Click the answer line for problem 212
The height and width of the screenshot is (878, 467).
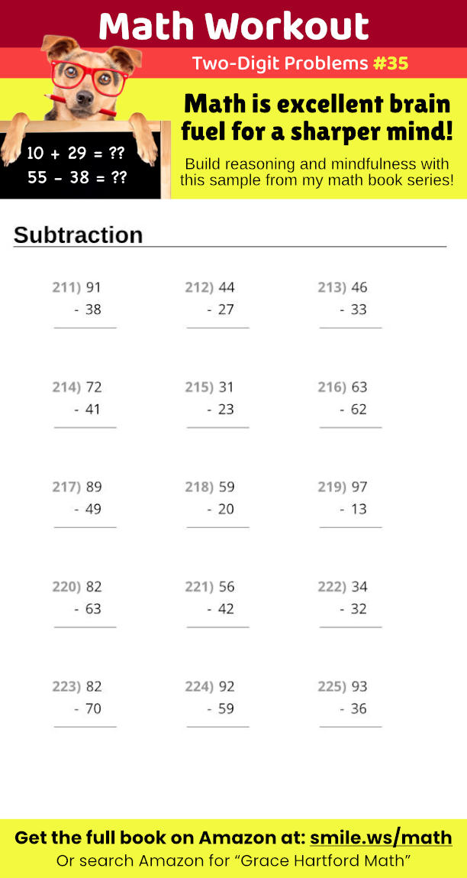[217, 328]
